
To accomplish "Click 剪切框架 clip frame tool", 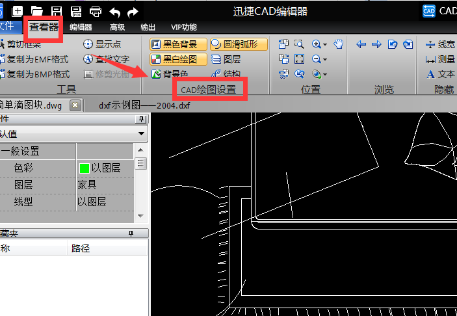I will [x=20, y=44].
